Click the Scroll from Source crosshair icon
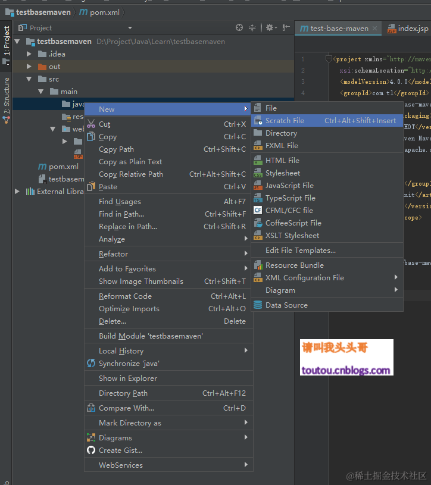 (x=239, y=27)
